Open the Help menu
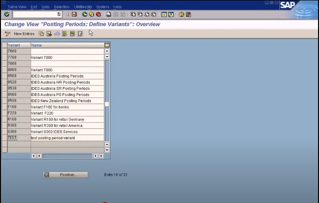319x203 pixels. [x=117, y=7]
